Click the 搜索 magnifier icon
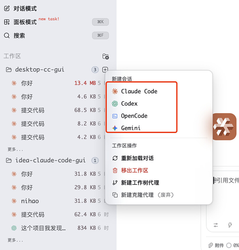The width and height of the screenshot is (239, 250). click(x=7, y=35)
